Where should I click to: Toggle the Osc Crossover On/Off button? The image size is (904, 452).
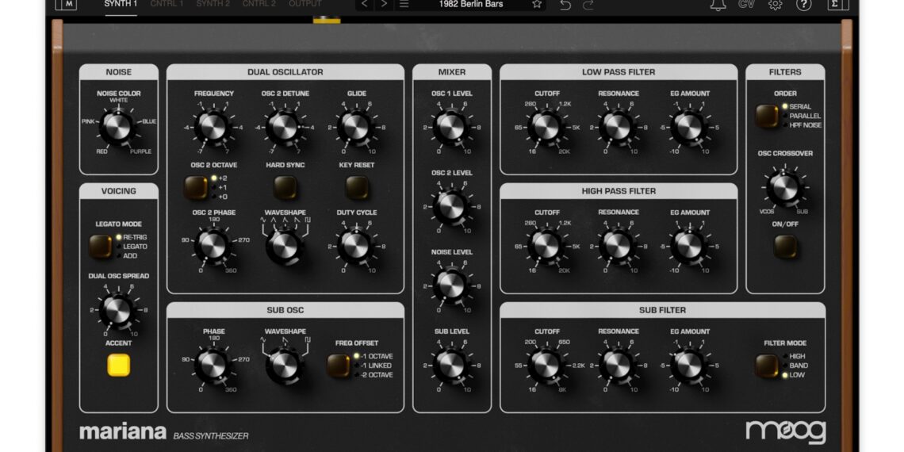[785, 247]
